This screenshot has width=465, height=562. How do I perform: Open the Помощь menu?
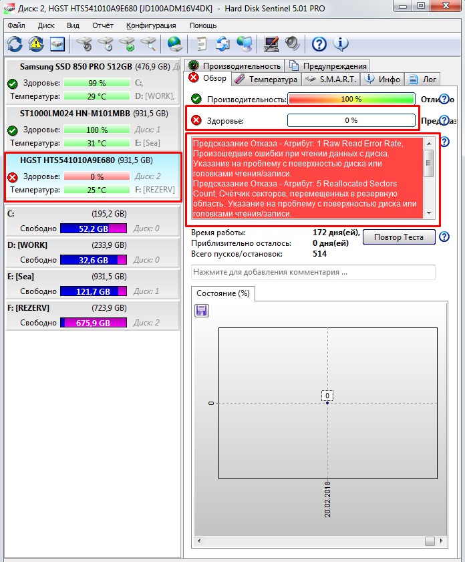point(203,25)
